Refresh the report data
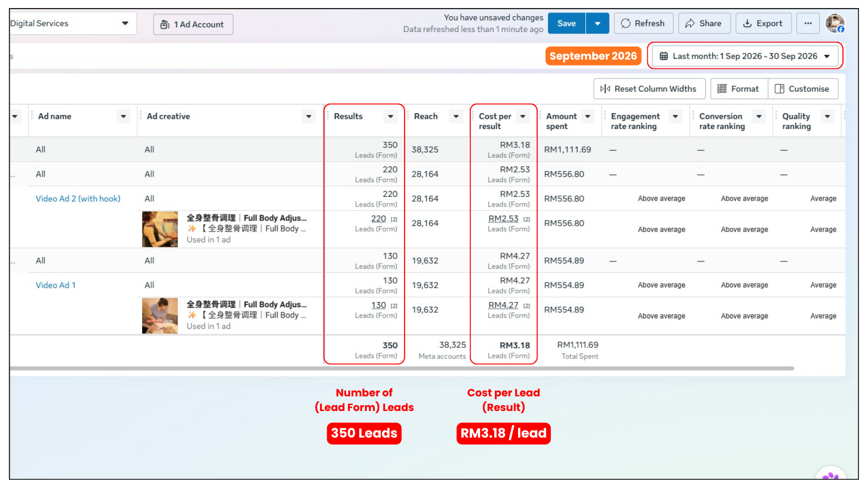 [643, 23]
